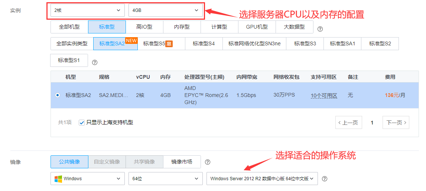Choose the 计算型 tab
The width and height of the screenshot is (426, 191).
pyautogui.click(x=219, y=27)
